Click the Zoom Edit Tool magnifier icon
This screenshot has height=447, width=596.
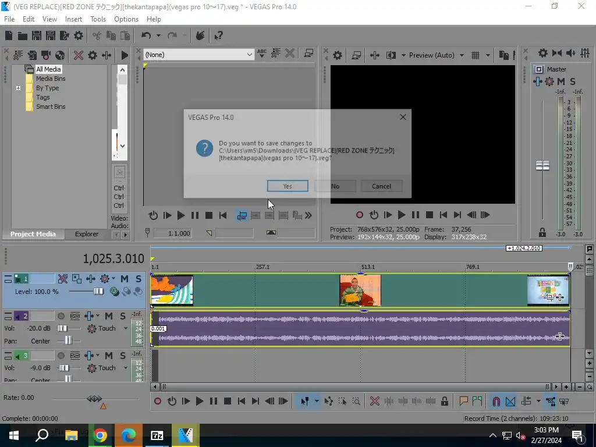tap(356, 401)
